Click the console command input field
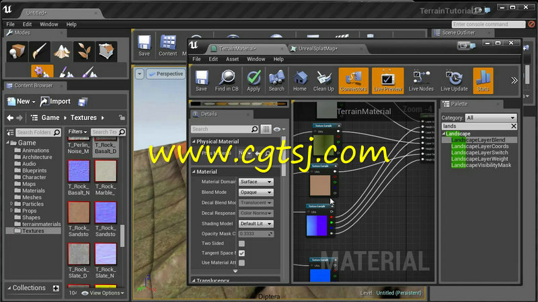This screenshot has height=302, width=538. (x=489, y=24)
